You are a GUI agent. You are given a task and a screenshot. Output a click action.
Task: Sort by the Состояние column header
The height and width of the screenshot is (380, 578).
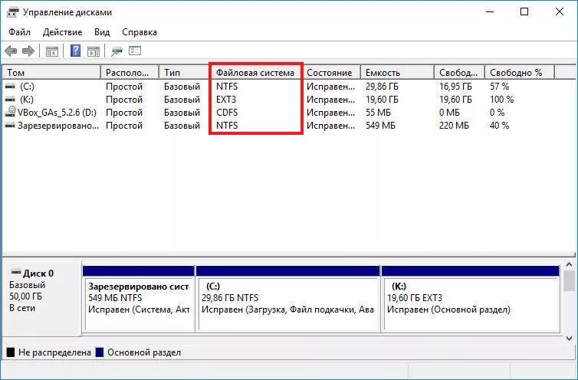click(x=331, y=73)
